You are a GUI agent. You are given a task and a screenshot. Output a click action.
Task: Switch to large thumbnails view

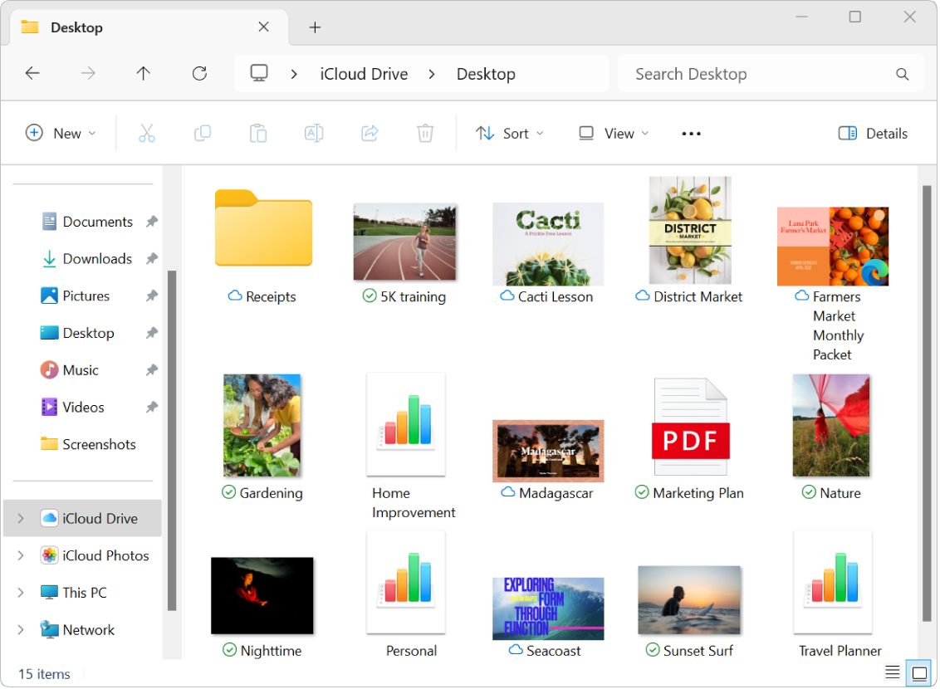pyautogui.click(x=918, y=672)
